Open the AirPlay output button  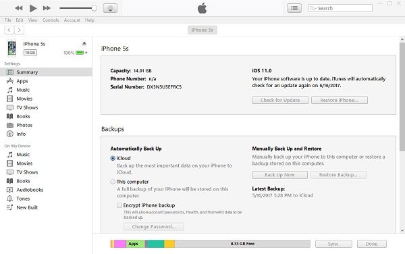110,8
